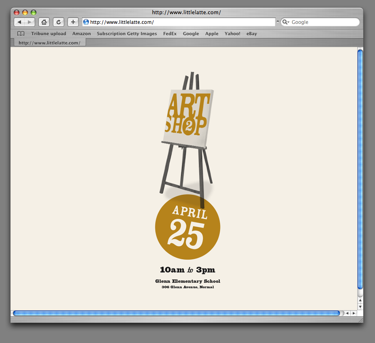The width and height of the screenshot is (375, 343).
Task: Click the small arrow beside the address bar
Action: pos(278,21)
